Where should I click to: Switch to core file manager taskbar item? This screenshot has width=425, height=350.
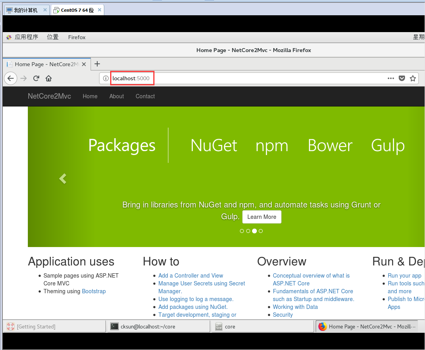[262, 327]
